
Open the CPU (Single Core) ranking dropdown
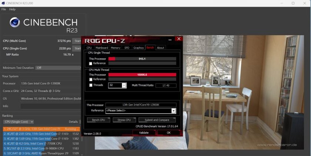(19, 122)
